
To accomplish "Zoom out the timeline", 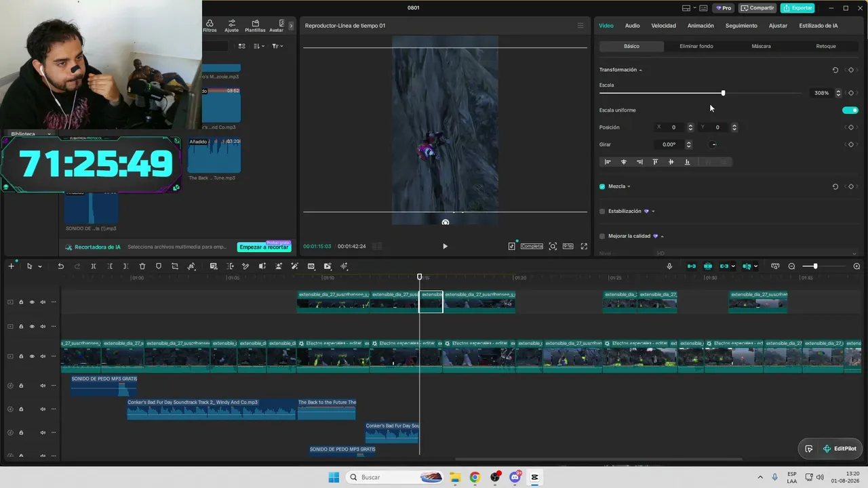I will (791, 266).
